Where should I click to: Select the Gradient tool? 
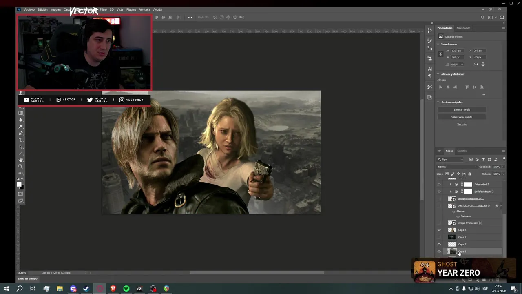(x=21, y=113)
